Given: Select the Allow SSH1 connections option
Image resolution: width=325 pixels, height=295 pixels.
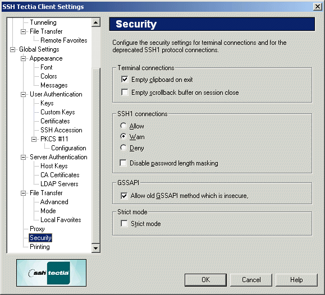Looking at the screenshot, I should (123, 126).
